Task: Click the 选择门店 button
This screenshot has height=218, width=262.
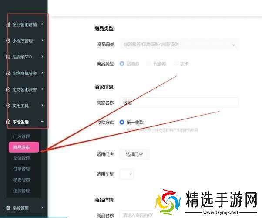Action: (x=134, y=154)
